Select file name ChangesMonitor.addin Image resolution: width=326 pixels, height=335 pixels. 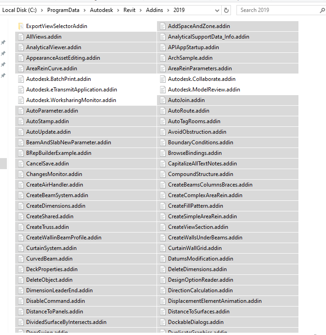pyautogui.click(x=54, y=174)
